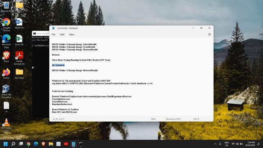
Task: Click the DISM ScanHealth command line
Action: [74, 47]
